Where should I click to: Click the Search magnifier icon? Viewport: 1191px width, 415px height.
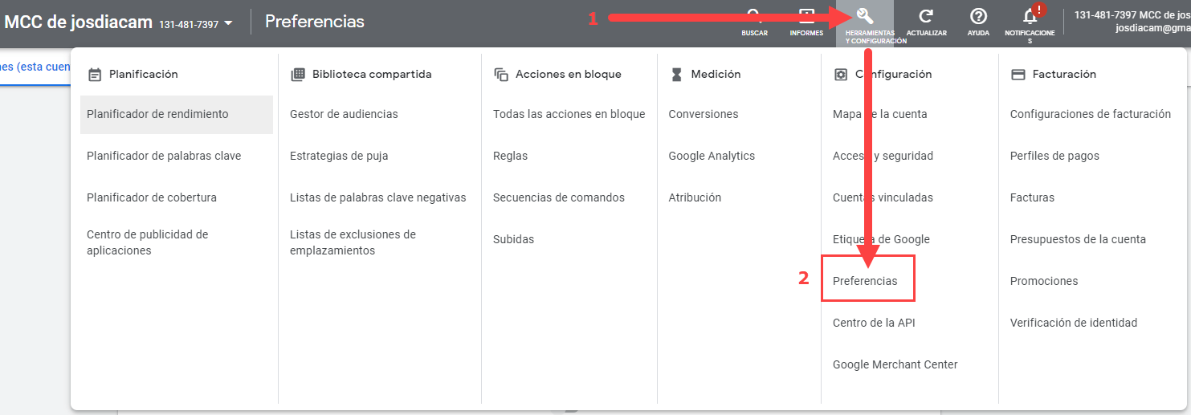pyautogui.click(x=754, y=18)
